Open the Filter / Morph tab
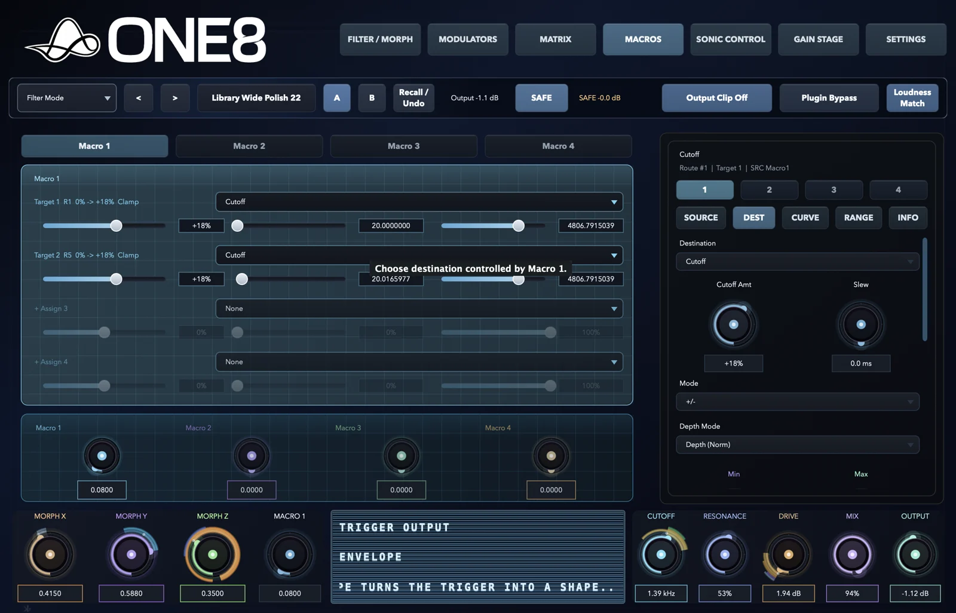 point(380,39)
